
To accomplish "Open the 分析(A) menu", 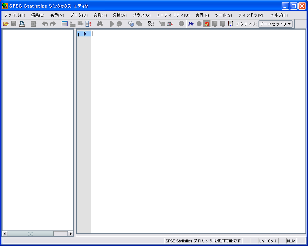I will (120, 15).
